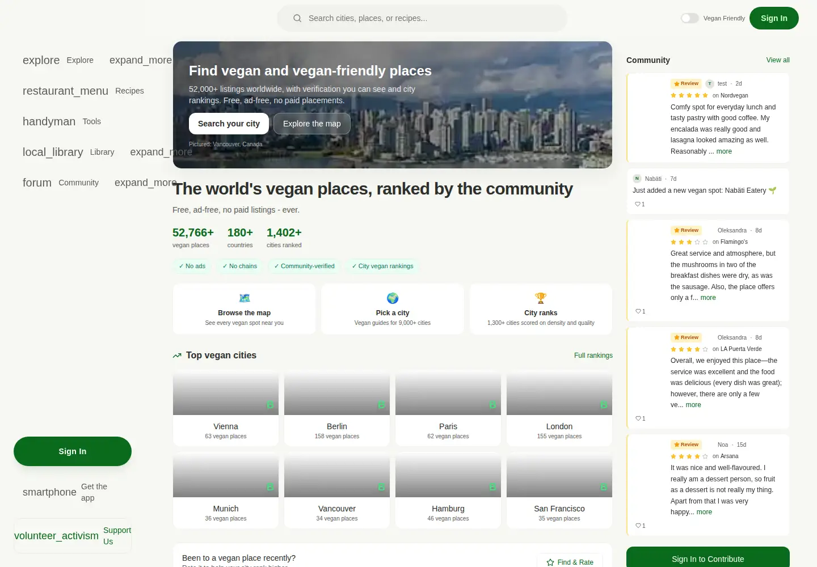Click Search your city button
Screen dimensions: 817x567
pyautogui.click(x=229, y=124)
